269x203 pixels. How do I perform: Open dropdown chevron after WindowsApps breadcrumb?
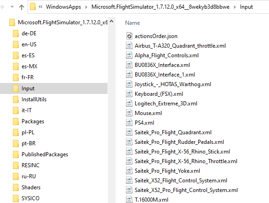point(86,7)
